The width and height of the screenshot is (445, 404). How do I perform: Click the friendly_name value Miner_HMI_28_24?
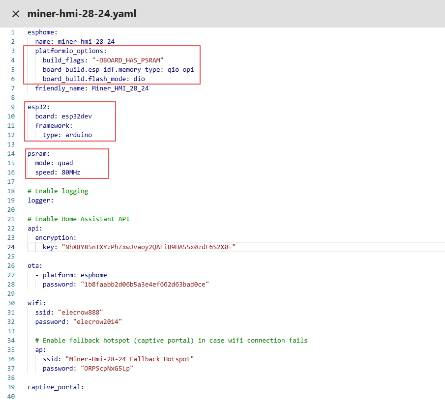120,88
